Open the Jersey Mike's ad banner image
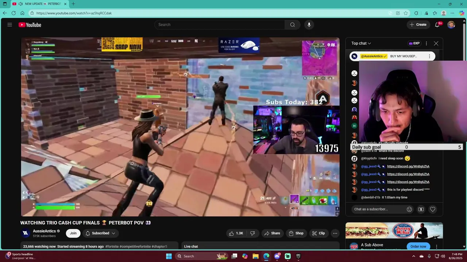467x262 pixels. coord(394,231)
